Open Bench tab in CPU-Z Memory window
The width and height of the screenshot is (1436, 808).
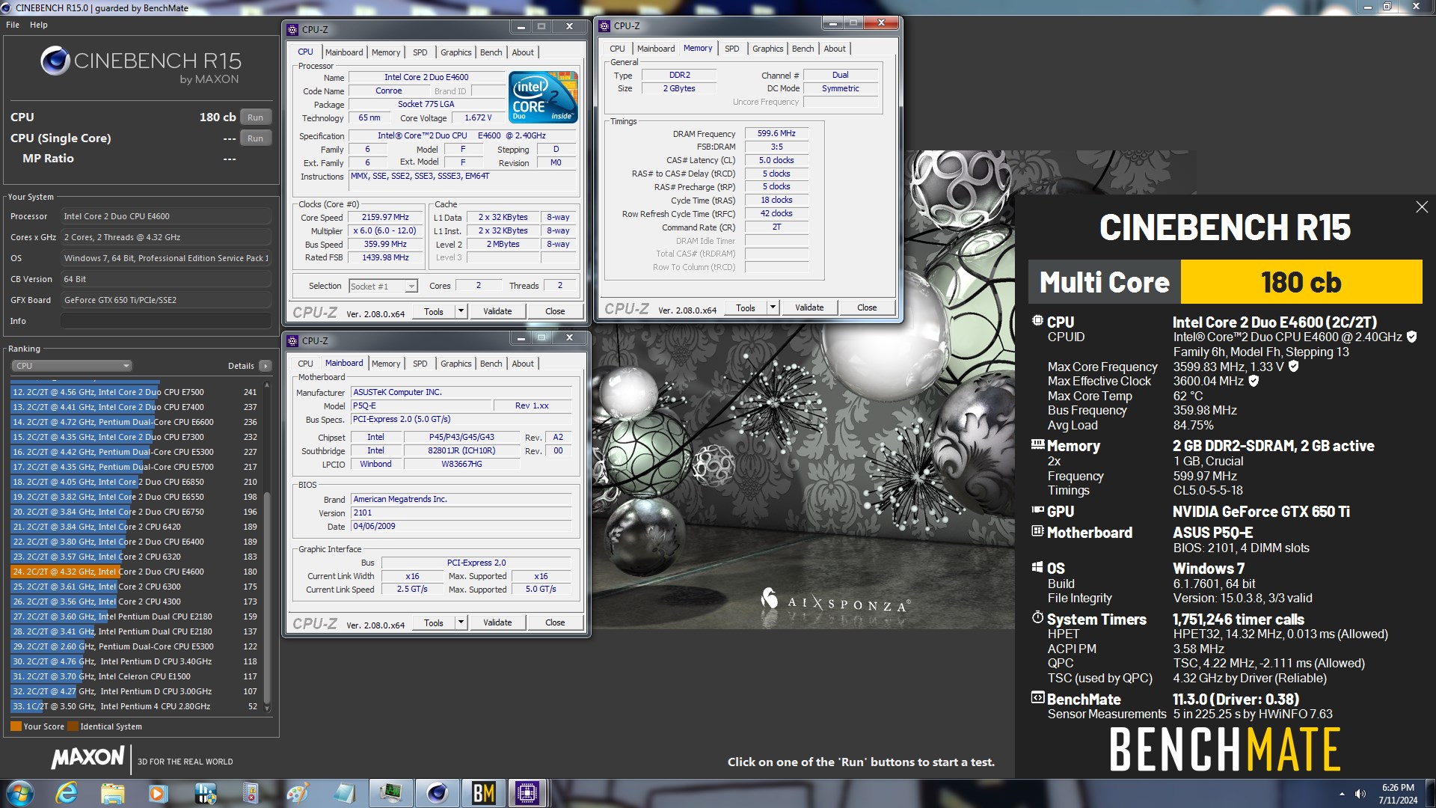point(803,49)
